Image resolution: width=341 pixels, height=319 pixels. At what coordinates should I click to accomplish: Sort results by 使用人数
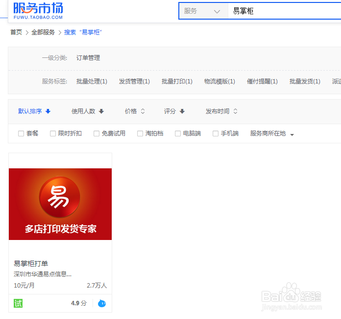coord(83,111)
